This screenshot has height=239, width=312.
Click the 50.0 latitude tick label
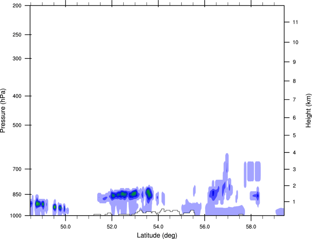[x=65, y=226]
